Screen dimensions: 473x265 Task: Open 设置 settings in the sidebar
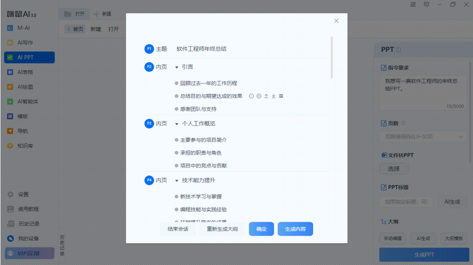point(23,194)
